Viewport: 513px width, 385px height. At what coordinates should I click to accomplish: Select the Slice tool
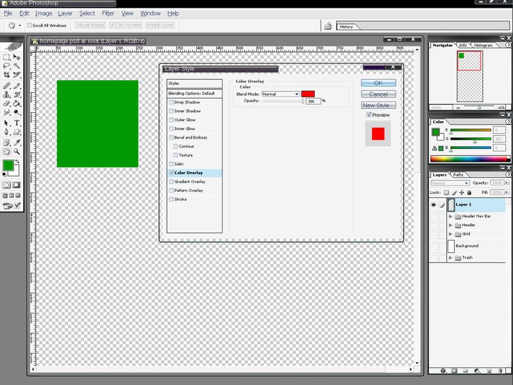[x=17, y=74]
